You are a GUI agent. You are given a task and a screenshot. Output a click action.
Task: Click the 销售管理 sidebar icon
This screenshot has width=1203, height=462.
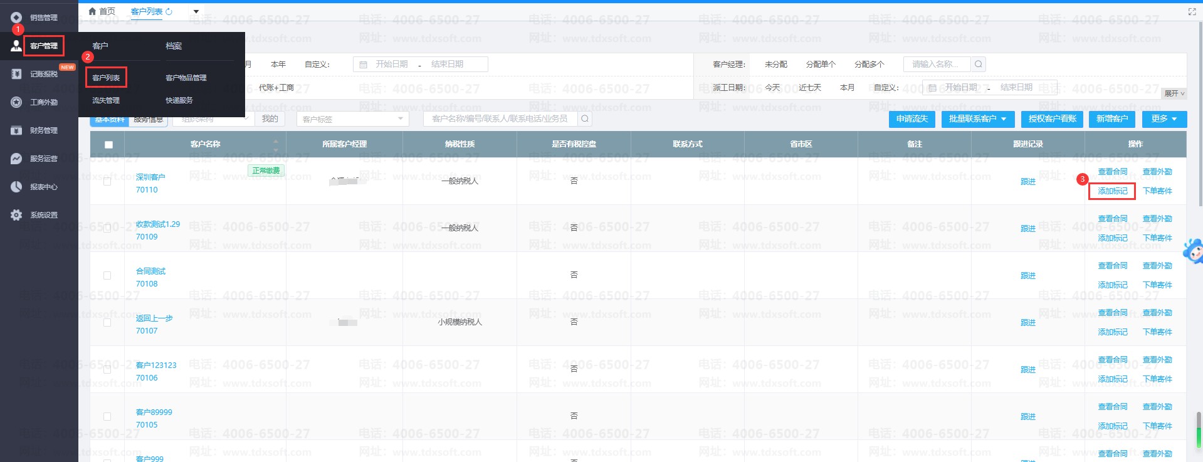click(16, 18)
